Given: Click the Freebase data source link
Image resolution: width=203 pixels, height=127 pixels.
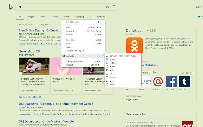Looking at the screenshot, I should point(138,96).
